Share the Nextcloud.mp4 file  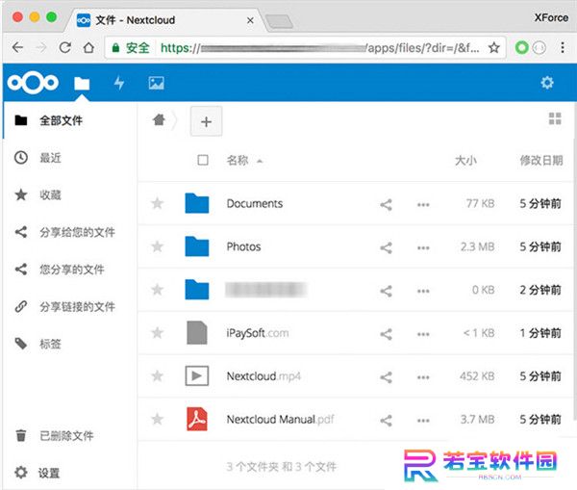pos(386,377)
